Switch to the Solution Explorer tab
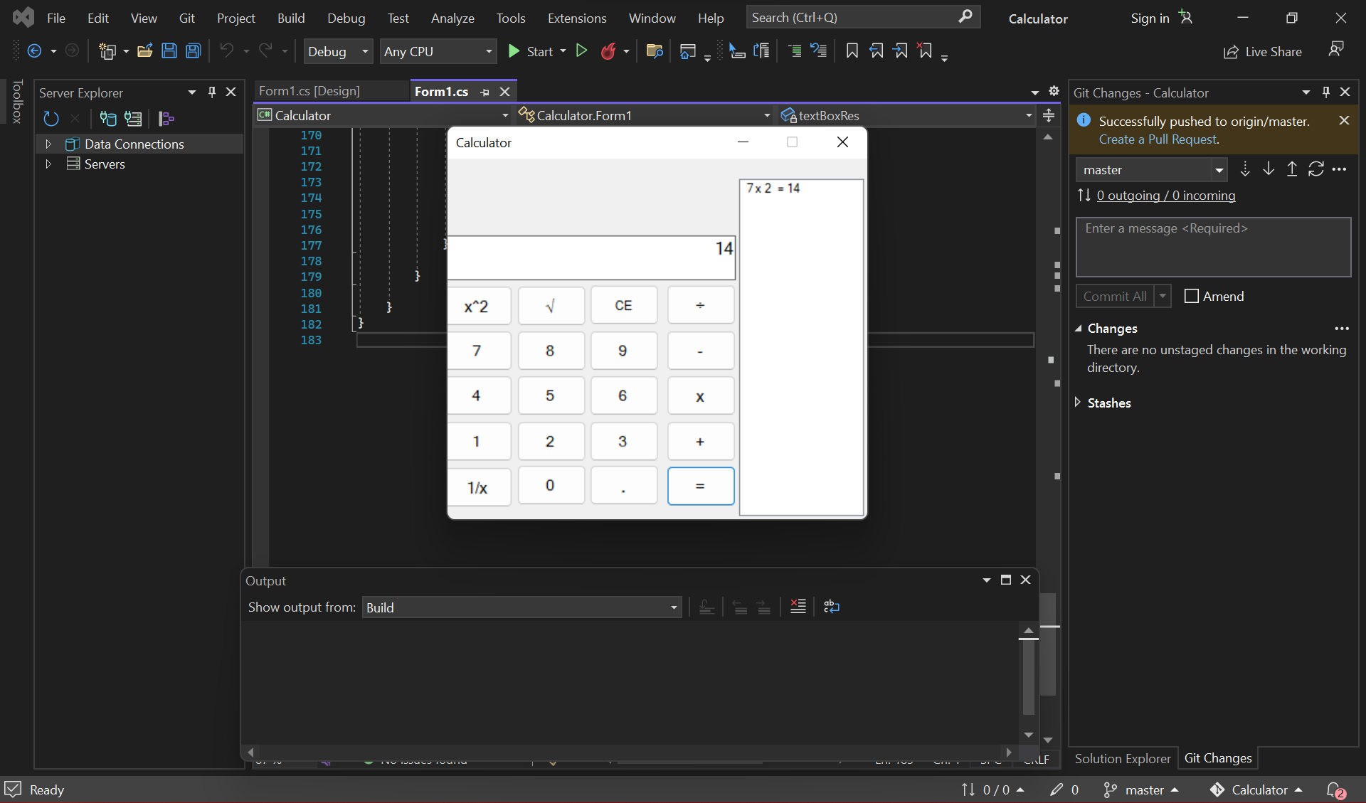Image resolution: width=1366 pixels, height=803 pixels. (1122, 759)
